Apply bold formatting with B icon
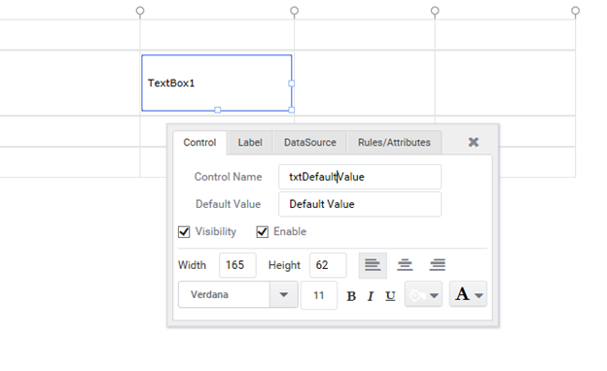The image size is (607, 371). pyautogui.click(x=351, y=296)
